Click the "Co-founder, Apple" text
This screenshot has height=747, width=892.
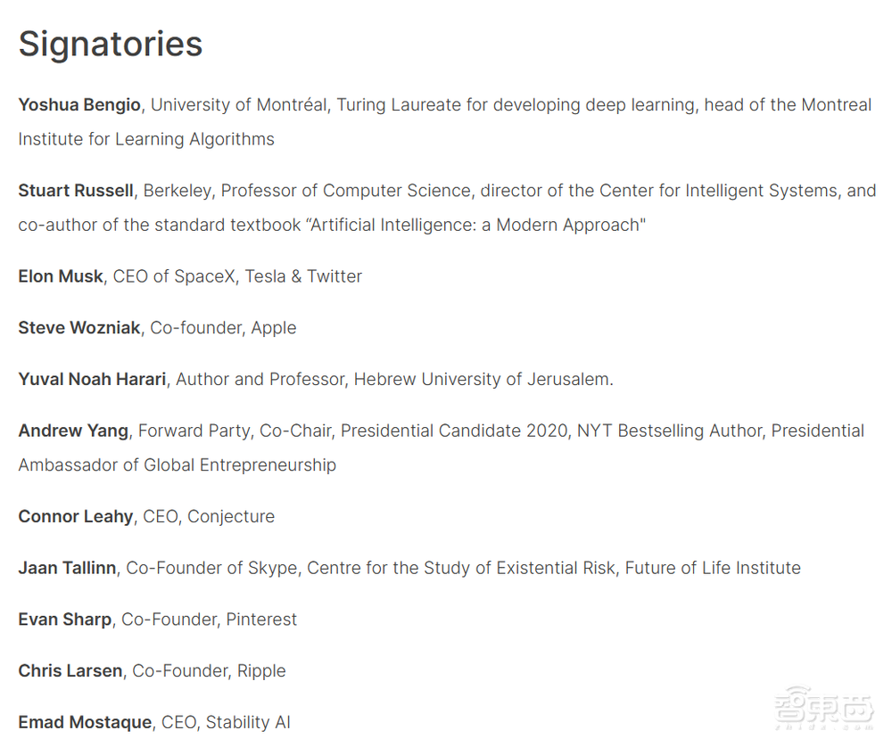223,328
